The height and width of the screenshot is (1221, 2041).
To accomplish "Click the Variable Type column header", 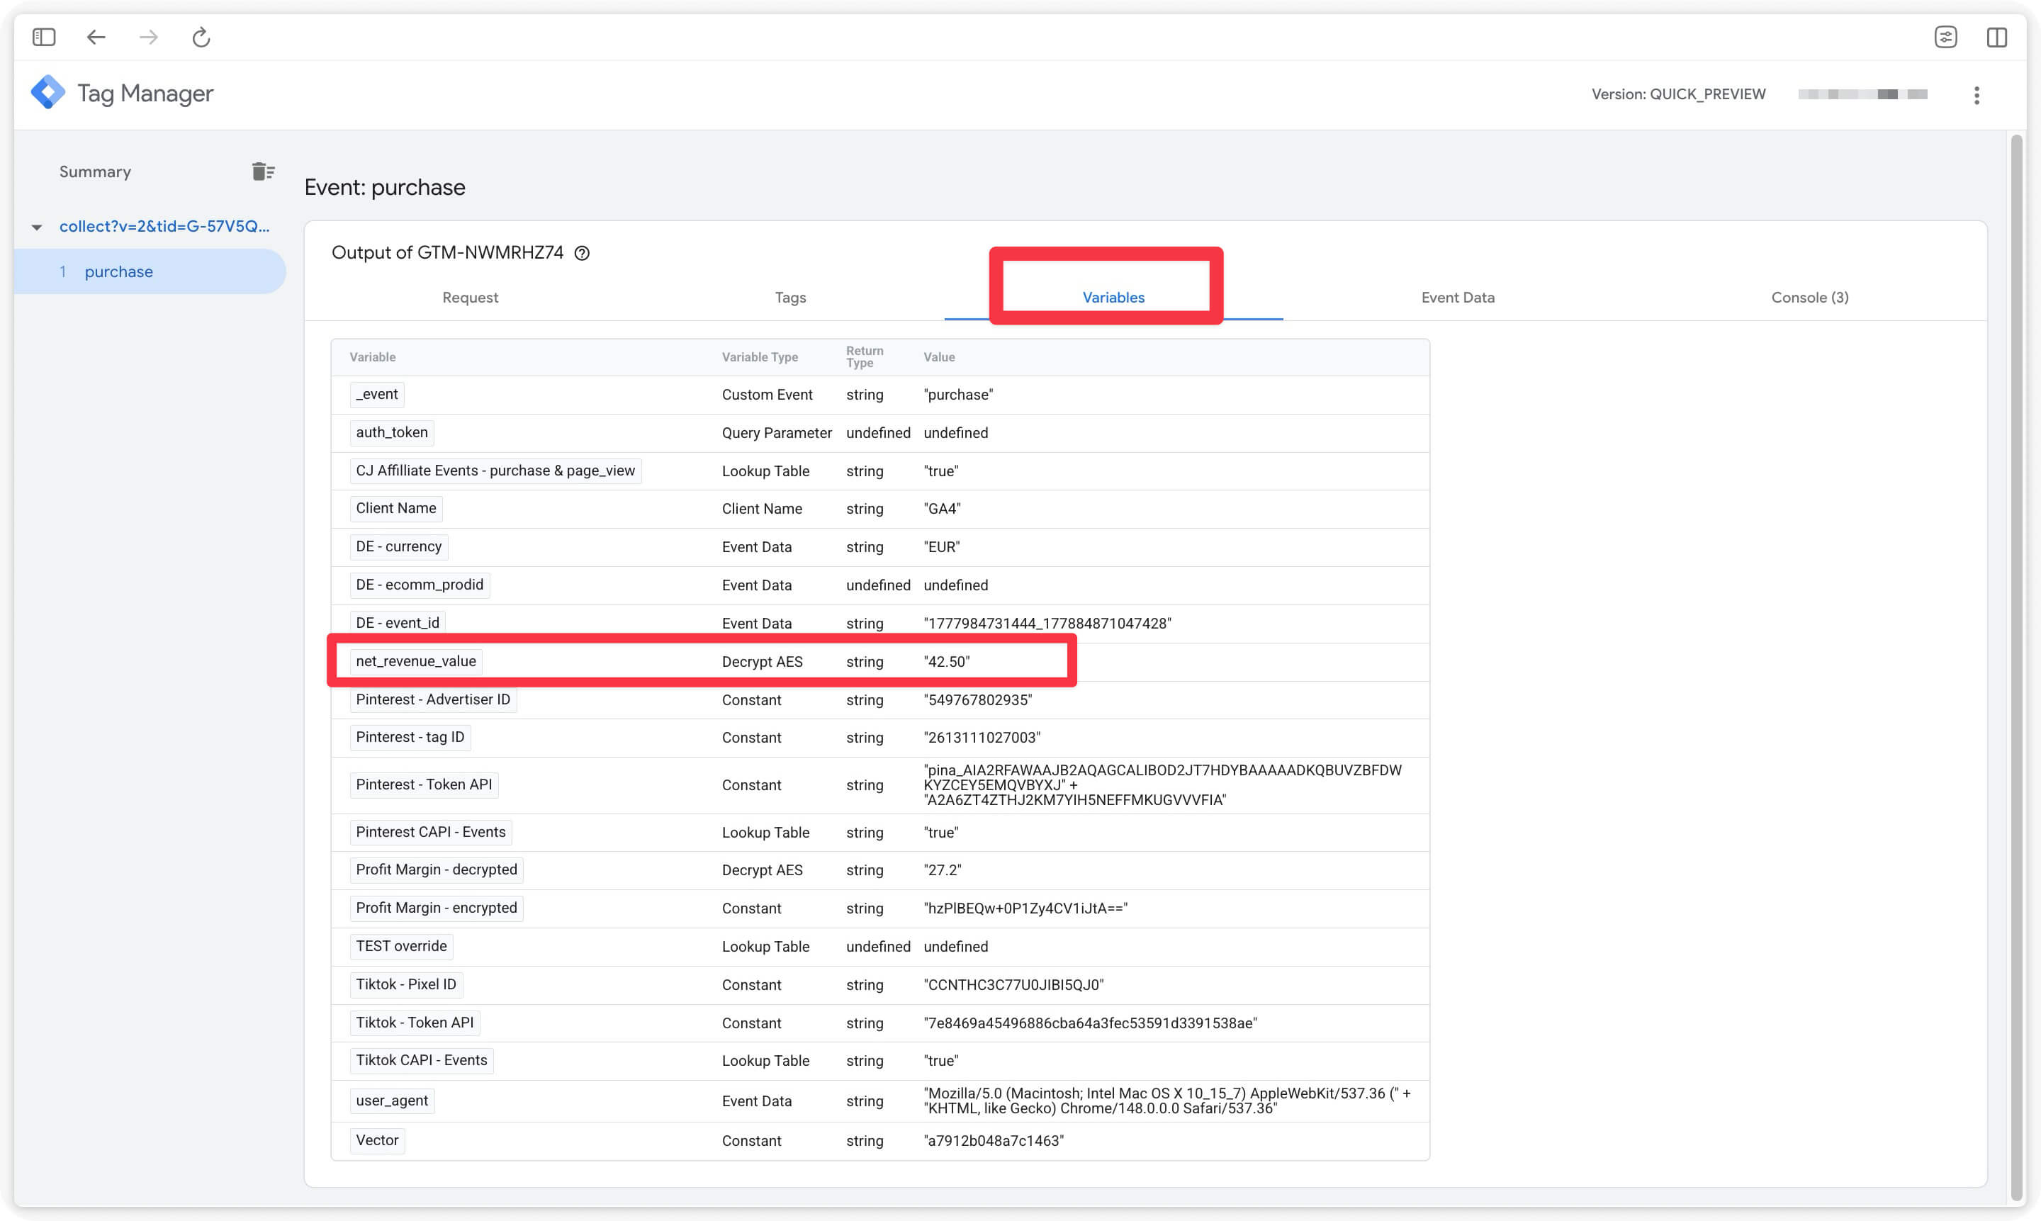I will click(x=759, y=357).
